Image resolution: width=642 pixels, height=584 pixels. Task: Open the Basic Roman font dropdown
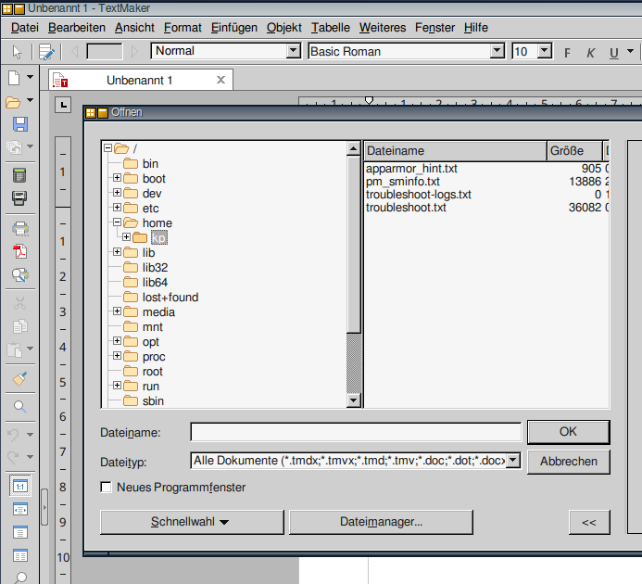coord(497,51)
